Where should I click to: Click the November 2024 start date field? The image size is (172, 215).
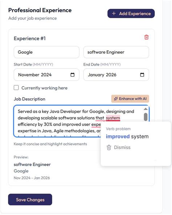coord(46,75)
